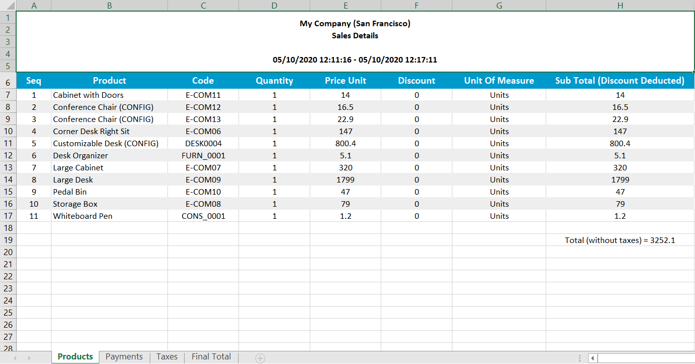695x364 pixels.
Task: Select the Products sheet tab
Action: 75,356
